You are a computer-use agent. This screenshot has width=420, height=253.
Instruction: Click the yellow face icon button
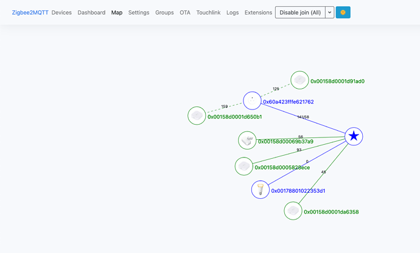(343, 12)
